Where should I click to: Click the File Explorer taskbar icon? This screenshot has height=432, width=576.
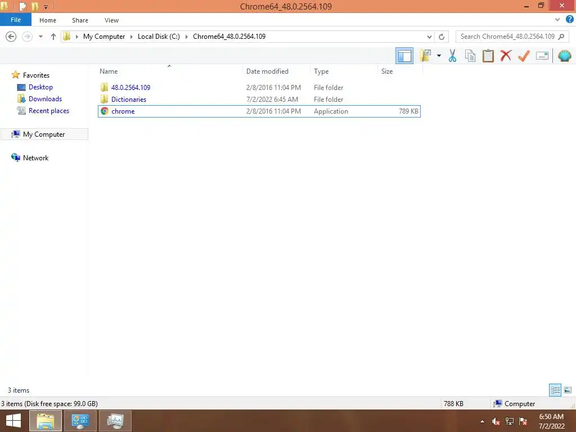(x=45, y=421)
